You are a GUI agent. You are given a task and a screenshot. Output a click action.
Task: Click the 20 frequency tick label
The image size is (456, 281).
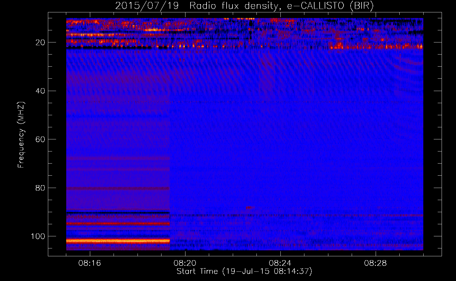coord(41,42)
